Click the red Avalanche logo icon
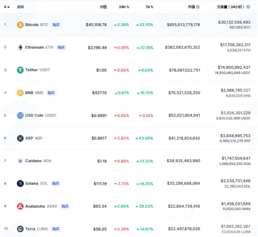This screenshot has height=237, width=258. pyautogui.click(x=20, y=206)
